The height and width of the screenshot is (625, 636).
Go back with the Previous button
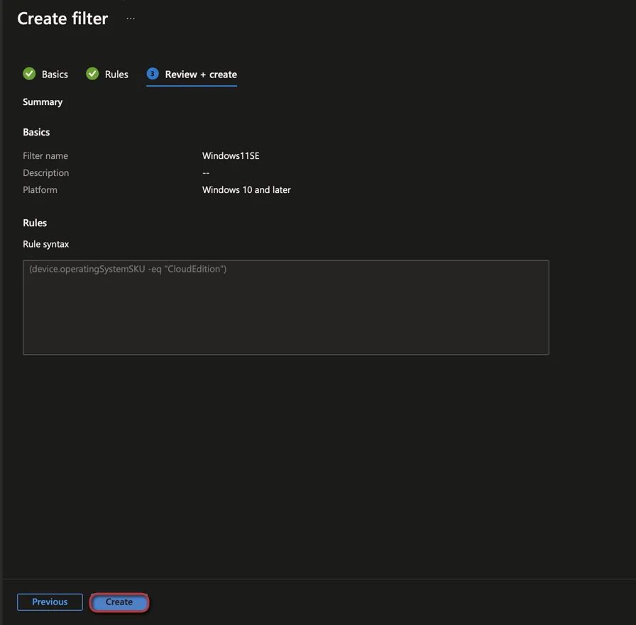(x=50, y=602)
